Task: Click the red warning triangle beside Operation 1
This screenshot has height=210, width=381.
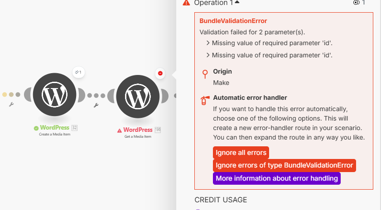Action: [x=186, y=3]
